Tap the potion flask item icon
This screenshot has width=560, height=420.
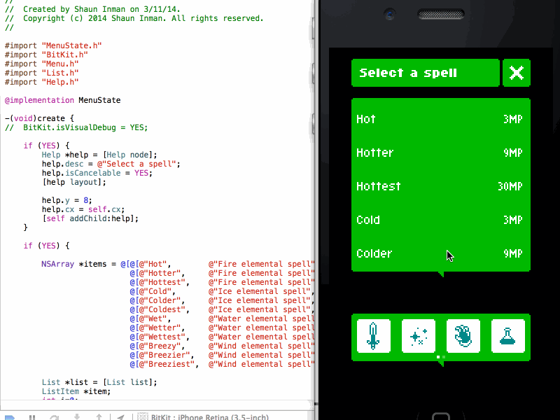click(508, 336)
